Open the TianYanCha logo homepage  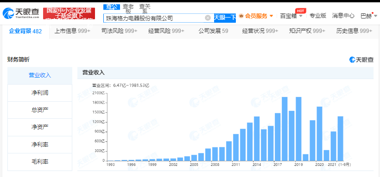(x=21, y=13)
